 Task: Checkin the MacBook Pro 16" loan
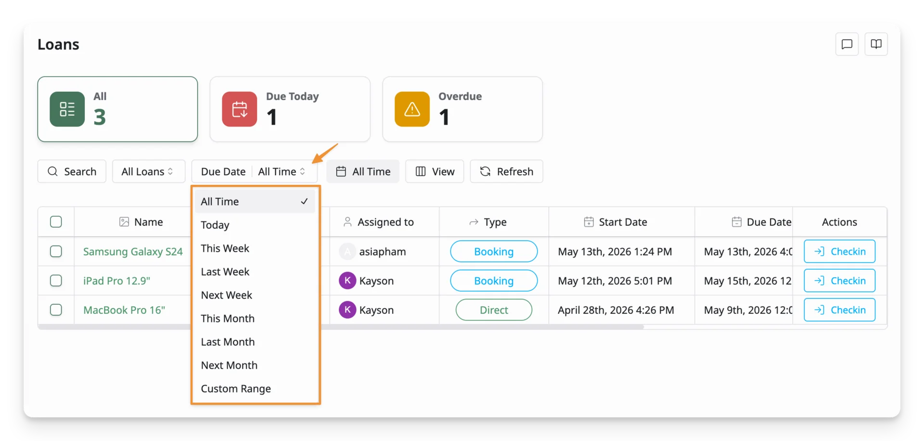click(x=839, y=310)
